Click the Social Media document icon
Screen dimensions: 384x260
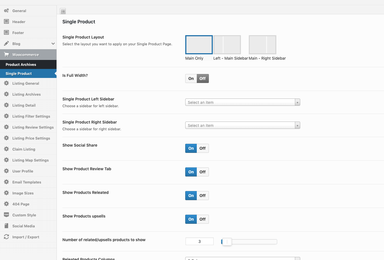point(6,226)
